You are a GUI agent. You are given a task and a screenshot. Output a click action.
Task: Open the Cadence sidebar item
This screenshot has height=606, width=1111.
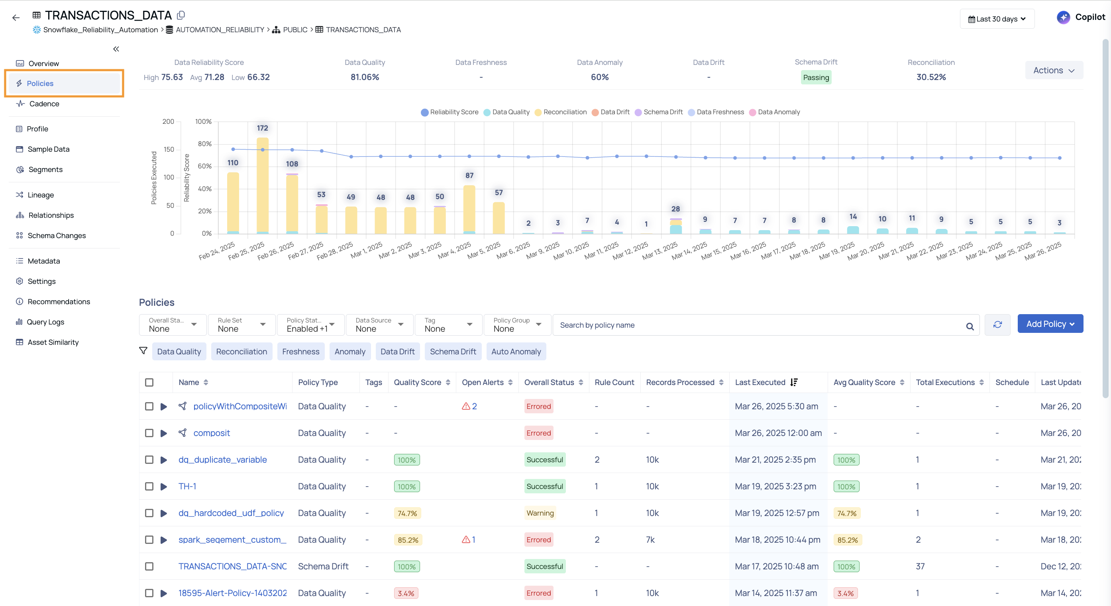point(44,104)
